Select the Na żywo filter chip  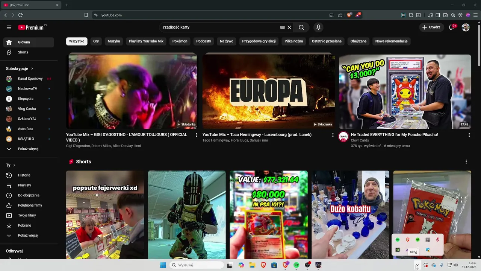click(x=227, y=41)
